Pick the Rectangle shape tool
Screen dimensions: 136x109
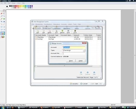coord(2,27)
